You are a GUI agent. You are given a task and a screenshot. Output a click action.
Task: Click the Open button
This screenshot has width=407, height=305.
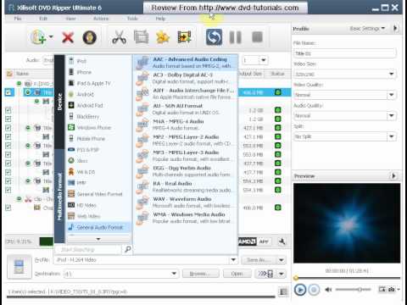coord(237,274)
